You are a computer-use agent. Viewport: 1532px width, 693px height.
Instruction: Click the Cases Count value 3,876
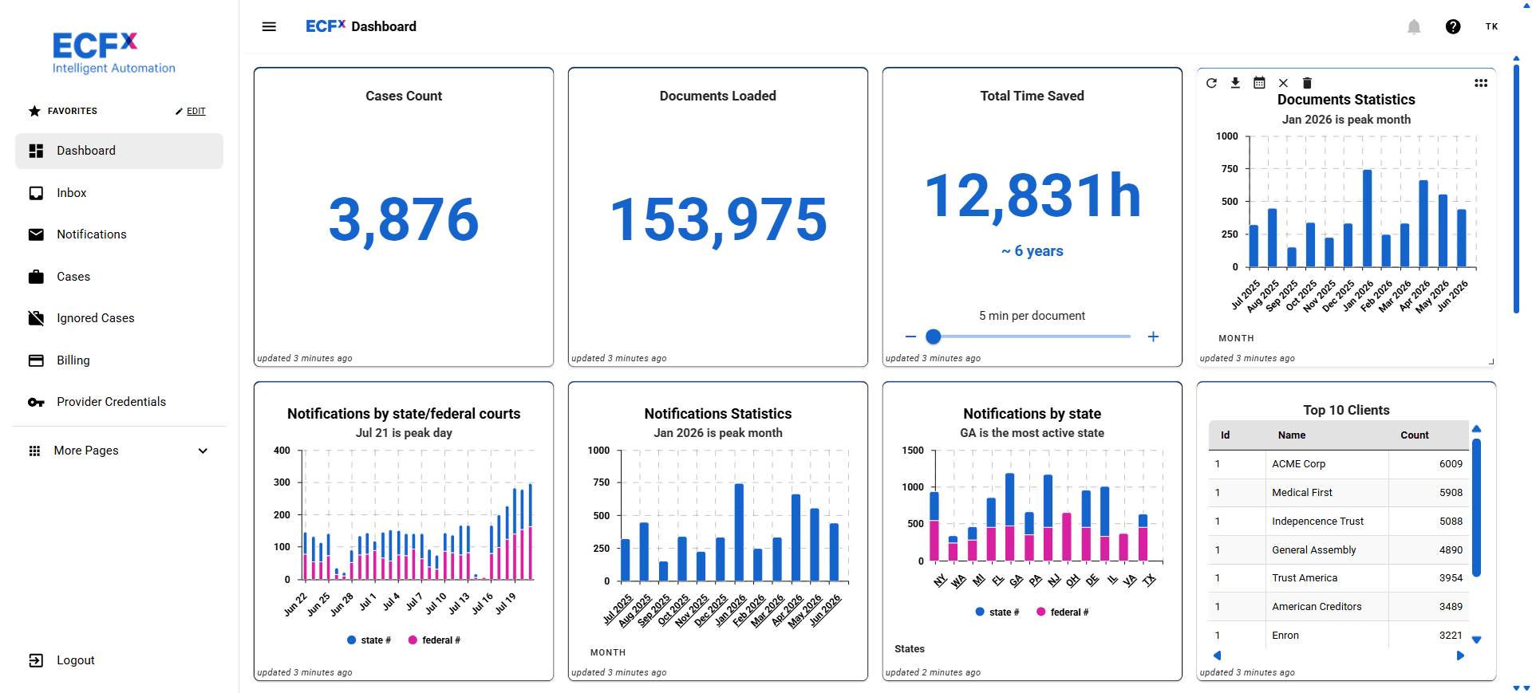(x=404, y=220)
